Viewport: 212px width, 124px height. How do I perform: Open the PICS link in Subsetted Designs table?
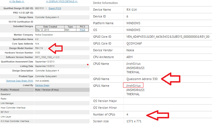tap(82, 30)
